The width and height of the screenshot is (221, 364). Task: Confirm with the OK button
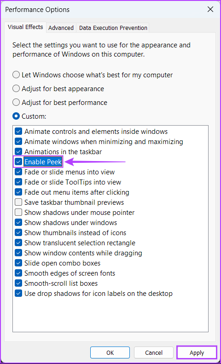click(110, 353)
